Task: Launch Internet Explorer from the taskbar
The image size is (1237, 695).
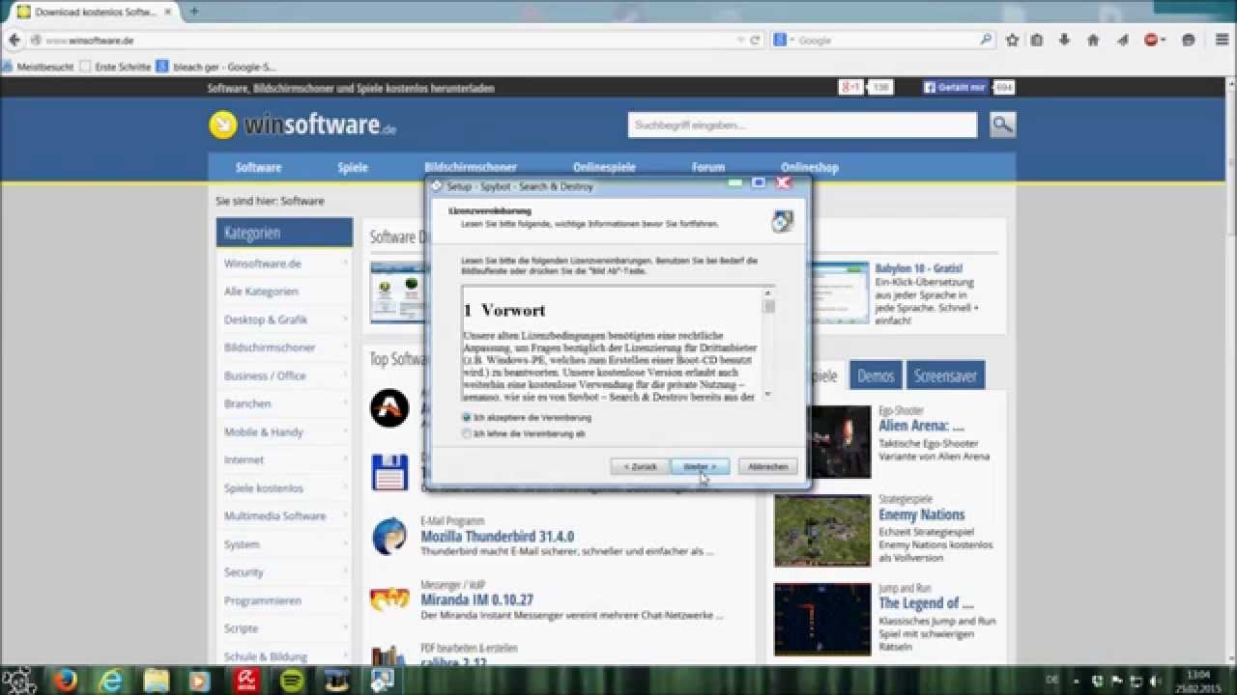Action: tap(112, 681)
